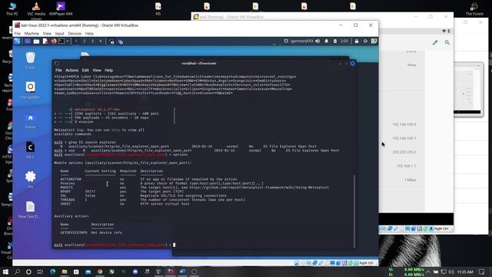Click the File System icon on Kali desktop

30,90
